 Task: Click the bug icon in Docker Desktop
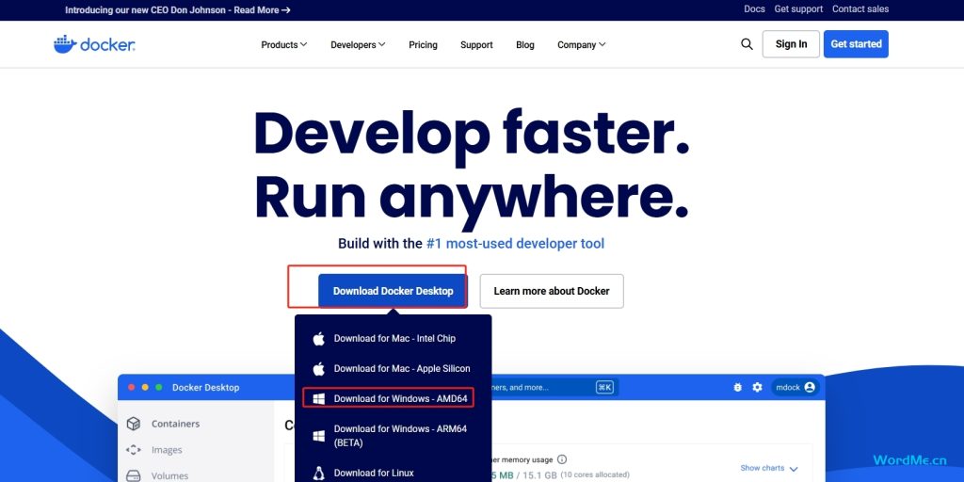tap(738, 387)
